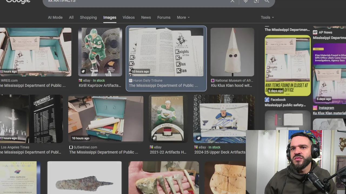Open Facebook Mississippi public safety post link
Image resolution: width=346 pixels, height=194 pixels.
pos(285,105)
